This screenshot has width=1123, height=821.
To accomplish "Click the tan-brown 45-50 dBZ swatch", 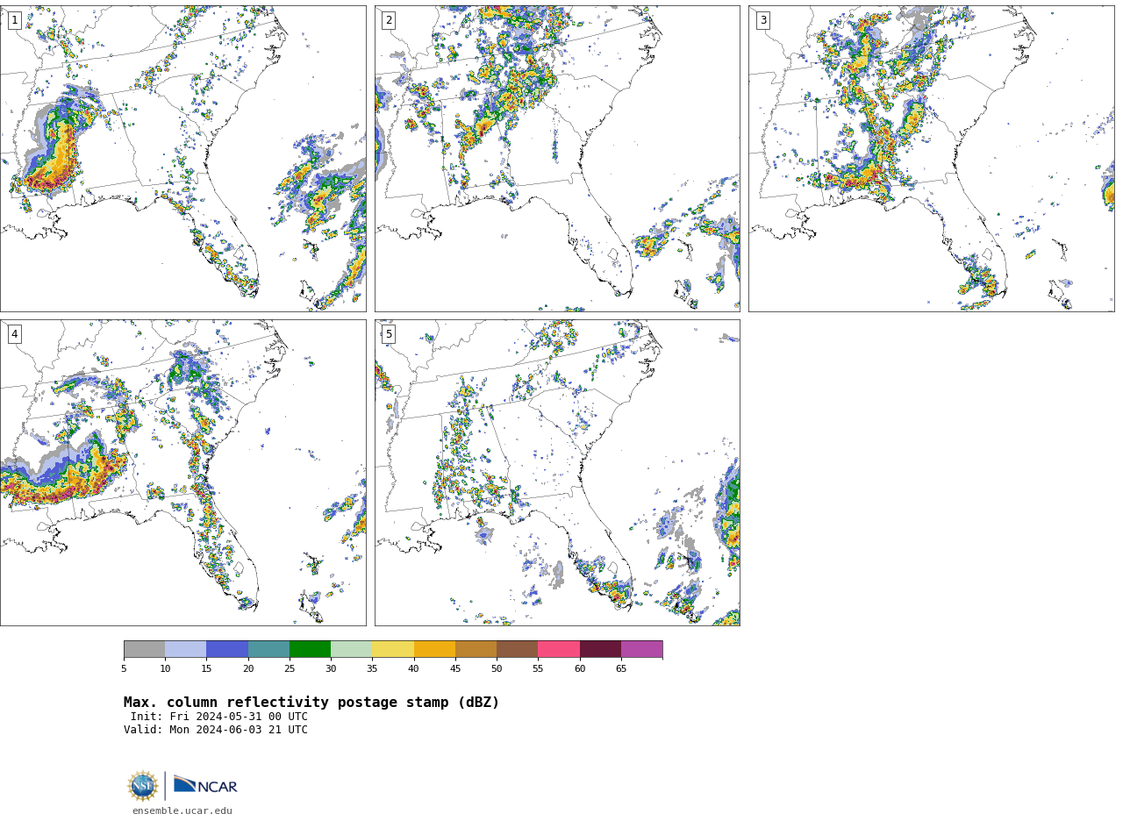I will pos(476,649).
